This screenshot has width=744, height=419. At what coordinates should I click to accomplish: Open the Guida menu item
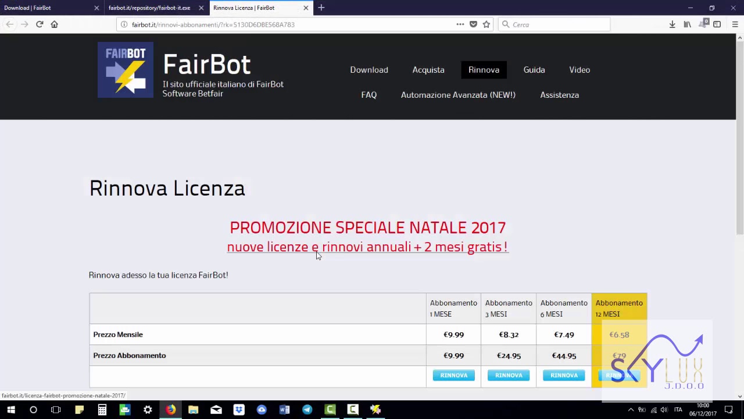click(x=534, y=70)
